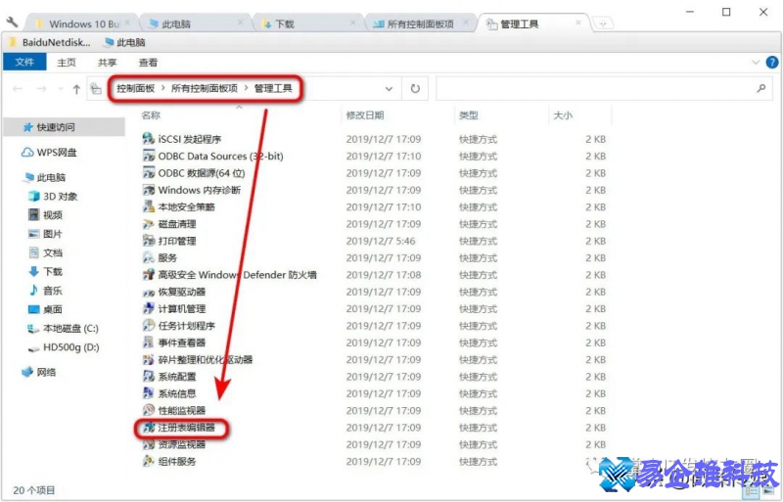The width and height of the screenshot is (783, 502).
Task: Open a new tab button
Action: (x=603, y=23)
